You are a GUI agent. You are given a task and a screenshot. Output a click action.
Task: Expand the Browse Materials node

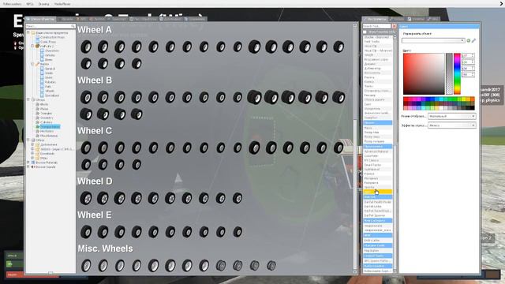tap(28, 163)
